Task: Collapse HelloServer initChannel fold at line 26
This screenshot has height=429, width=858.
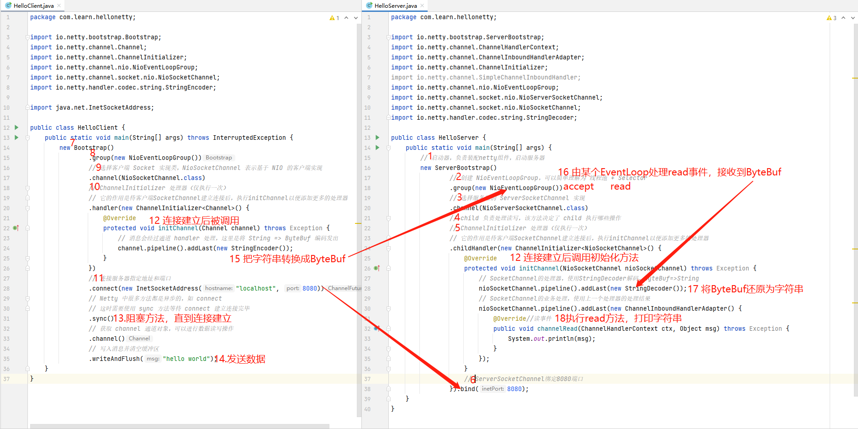Action: click(388, 268)
